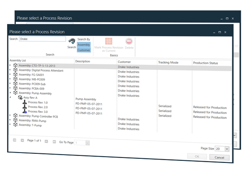Image resolution: width=249 pixels, height=177 pixels.
Task: Collapse the Assembly: Pump Assembly node
Action: (x=10, y=92)
